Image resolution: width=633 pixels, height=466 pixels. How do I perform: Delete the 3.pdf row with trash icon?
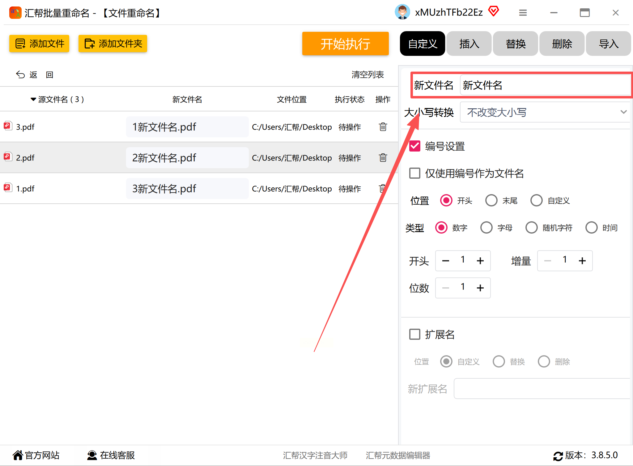[383, 127]
